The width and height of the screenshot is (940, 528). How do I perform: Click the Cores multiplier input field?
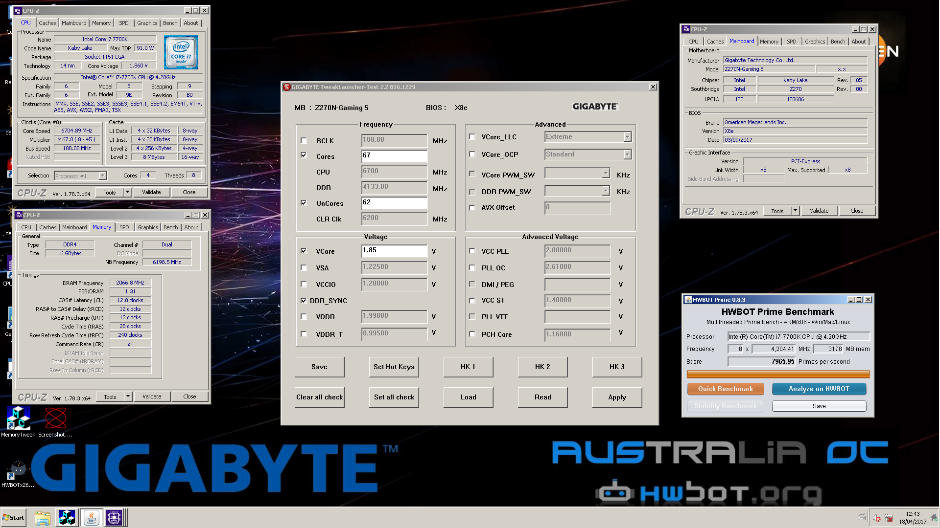394,156
